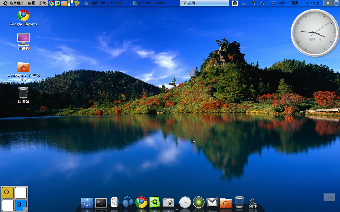Click the blue B tile

click(20, 205)
